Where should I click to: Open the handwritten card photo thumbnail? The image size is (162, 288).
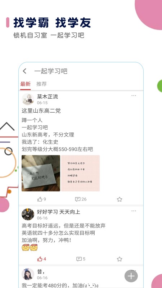pos(41,173)
